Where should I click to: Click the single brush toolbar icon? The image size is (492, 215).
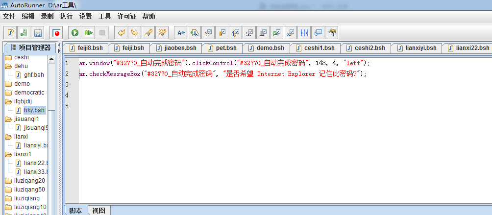(x=148, y=32)
